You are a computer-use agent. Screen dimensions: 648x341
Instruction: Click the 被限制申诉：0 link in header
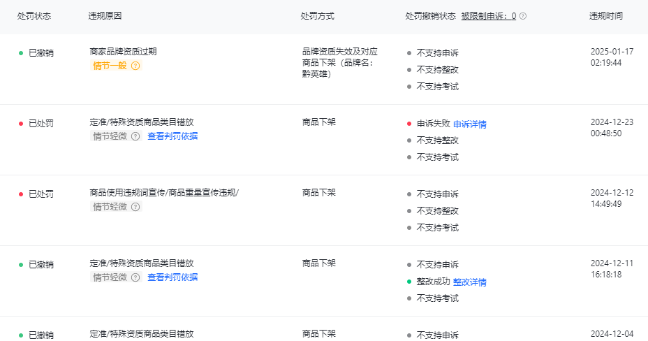point(489,16)
